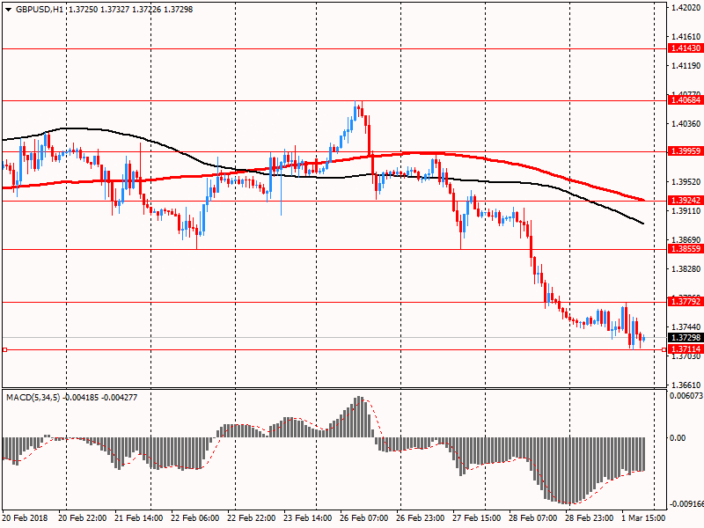Click the red 1.40684 price level tag
Image resolution: width=704 pixels, height=528 pixels.
point(685,100)
